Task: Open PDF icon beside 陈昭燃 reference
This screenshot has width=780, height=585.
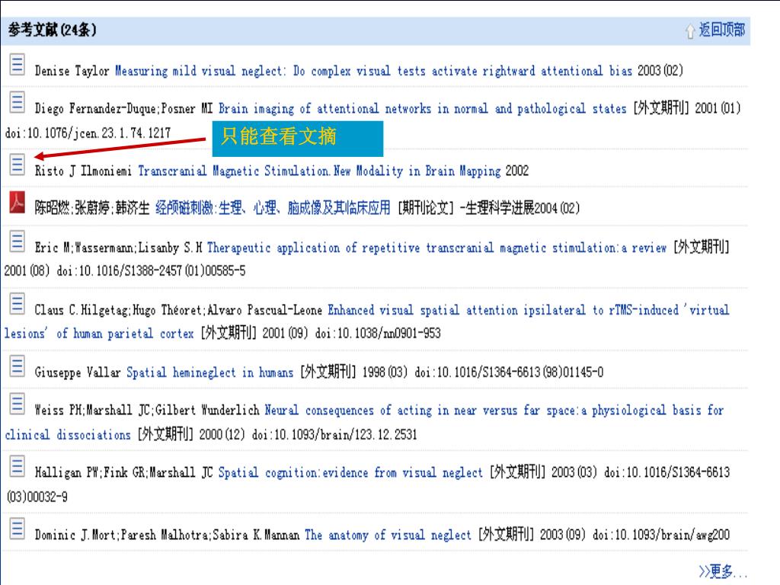Action: [x=18, y=202]
